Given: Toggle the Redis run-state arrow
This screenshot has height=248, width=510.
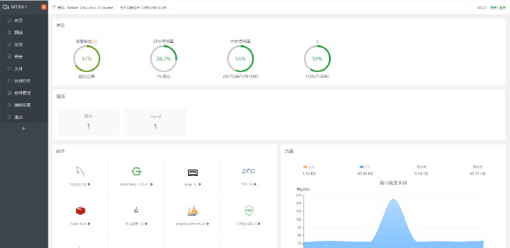Looking at the screenshot, I should 89,224.
